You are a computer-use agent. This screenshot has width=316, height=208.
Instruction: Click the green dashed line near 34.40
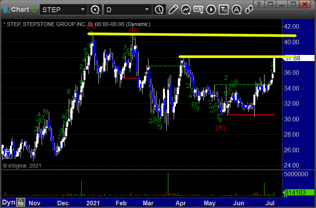pyautogui.click(x=244, y=85)
